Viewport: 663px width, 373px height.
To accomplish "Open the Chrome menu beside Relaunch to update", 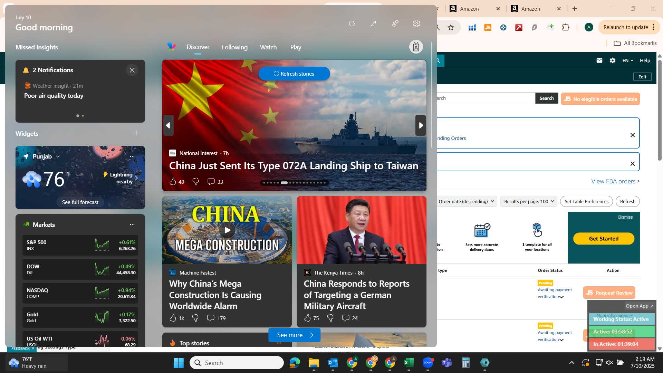I will click(654, 27).
